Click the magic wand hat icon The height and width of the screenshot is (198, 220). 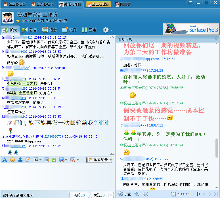pos(20,160)
